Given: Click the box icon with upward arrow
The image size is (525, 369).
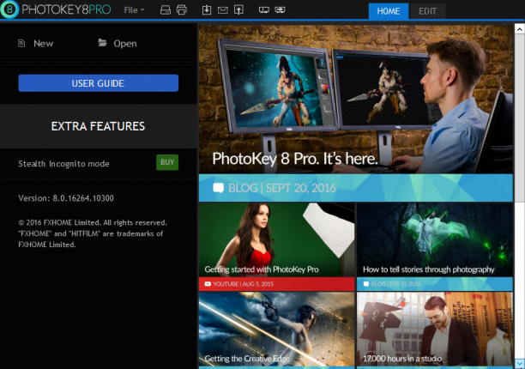Looking at the screenshot, I should 238,9.
